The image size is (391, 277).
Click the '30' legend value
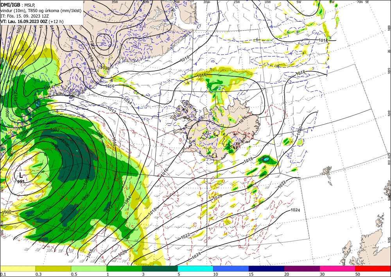coord(323,274)
